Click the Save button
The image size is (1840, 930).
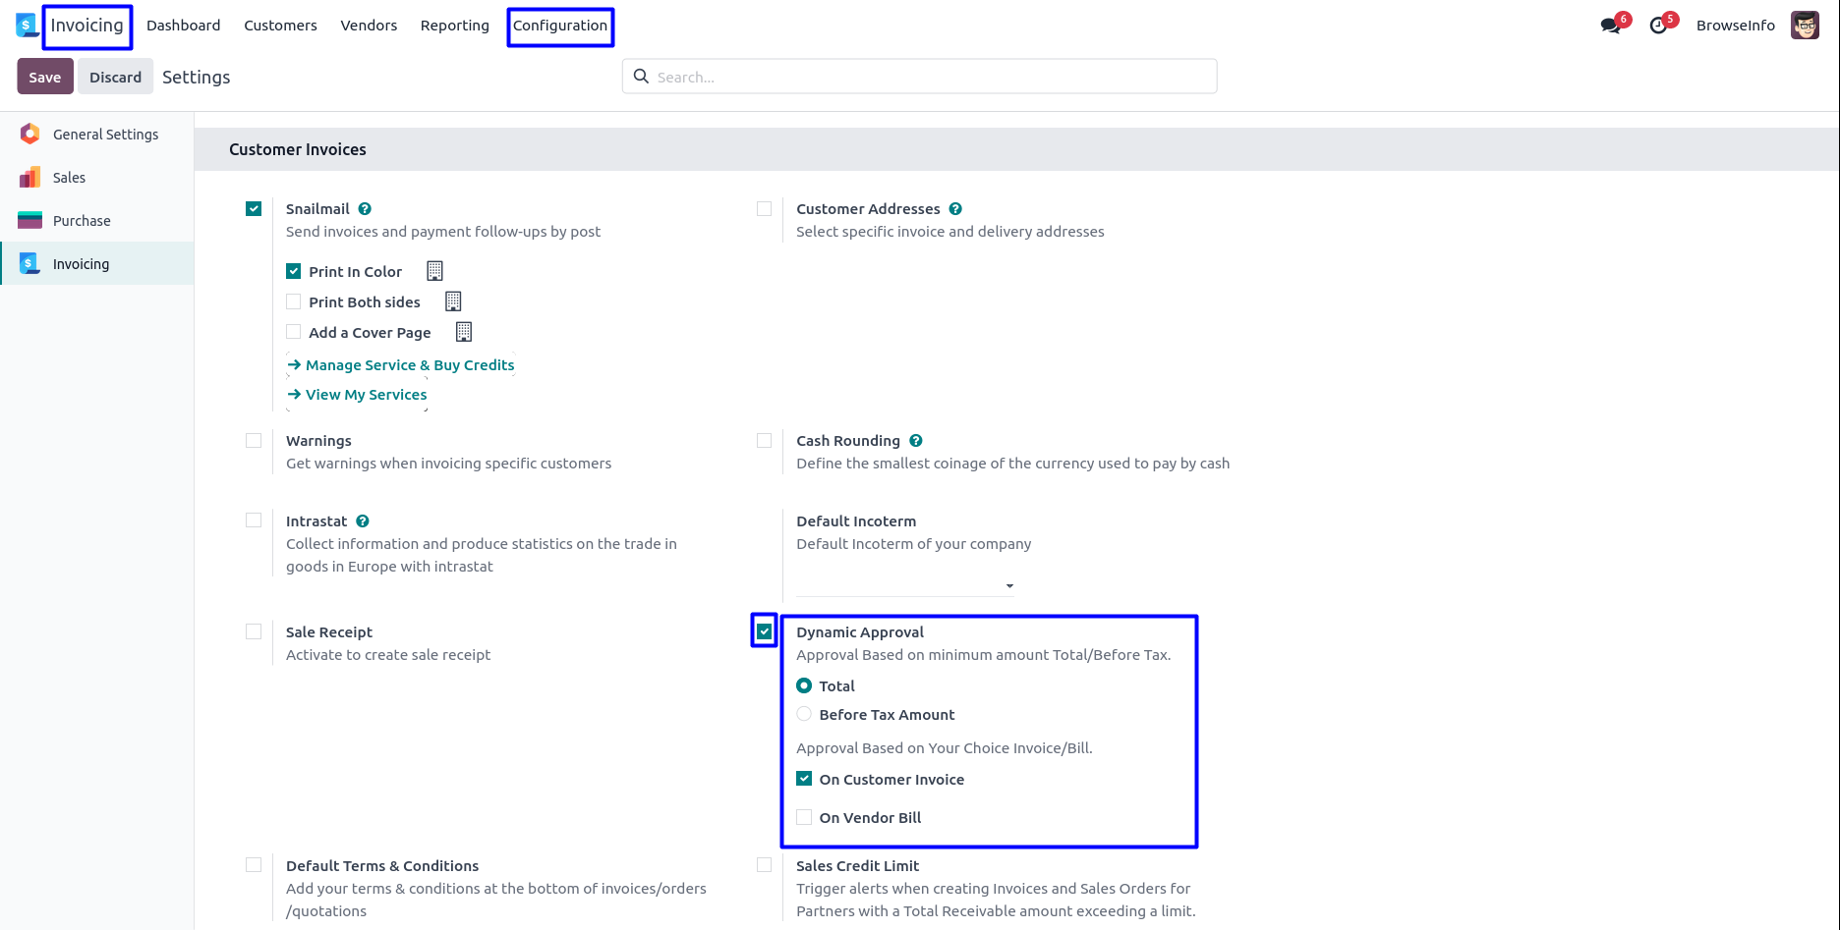tap(45, 77)
